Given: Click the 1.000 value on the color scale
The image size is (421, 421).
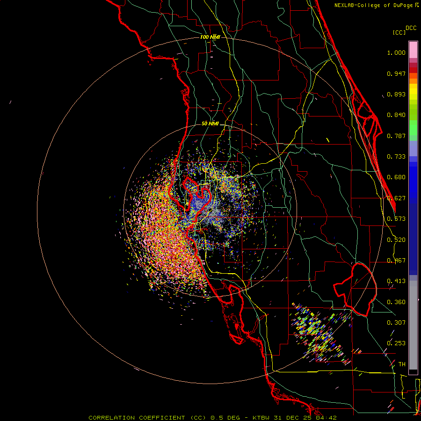Looking at the screenshot, I should coord(396,52).
